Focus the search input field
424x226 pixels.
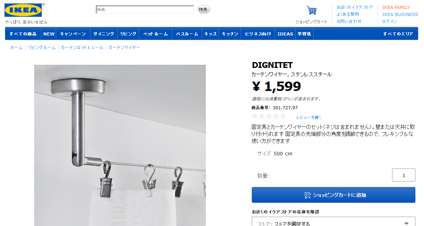(145, 9)
